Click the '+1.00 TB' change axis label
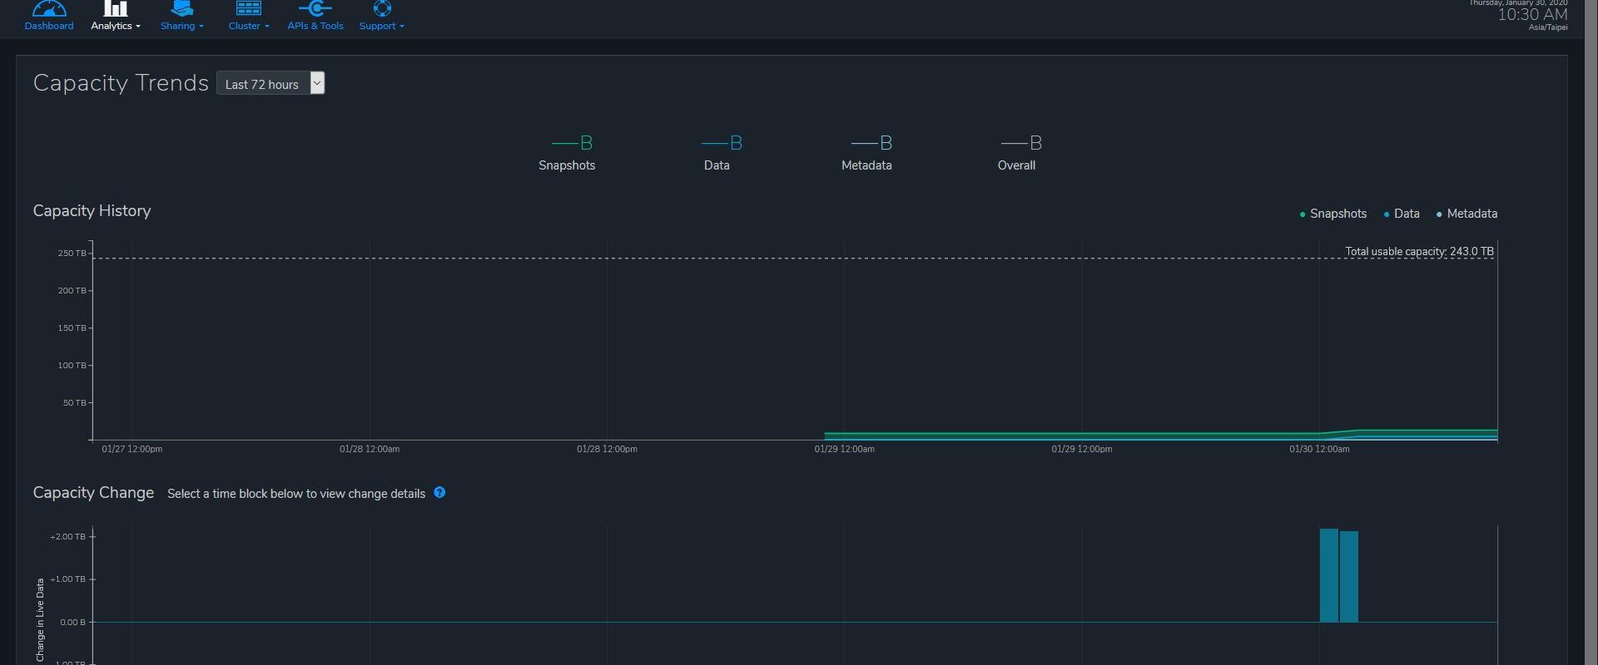 tap(67, 579)
